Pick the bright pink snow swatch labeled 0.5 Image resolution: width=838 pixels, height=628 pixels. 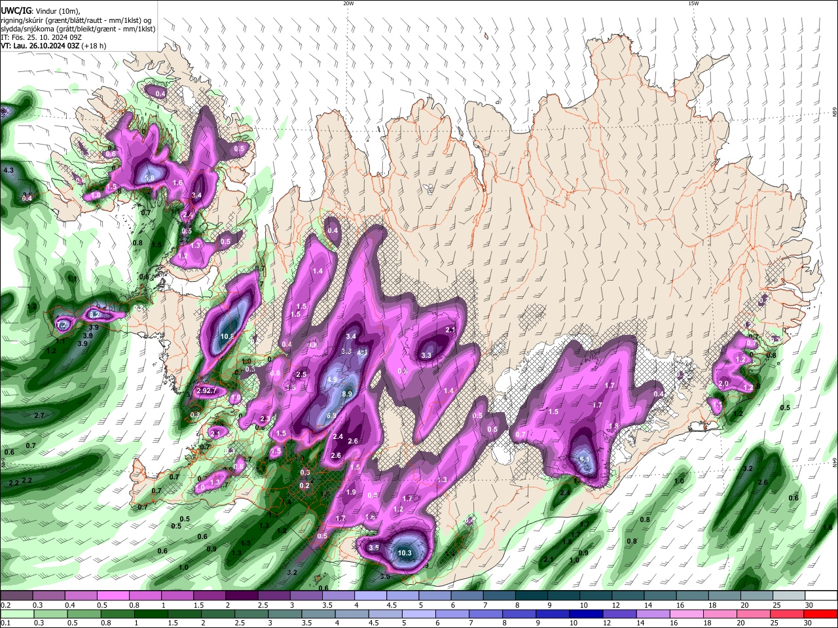pyautogui.click(x=113, y=596)
